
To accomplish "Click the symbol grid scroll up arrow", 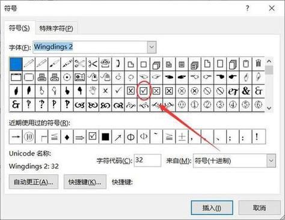I will coord(269,61).
